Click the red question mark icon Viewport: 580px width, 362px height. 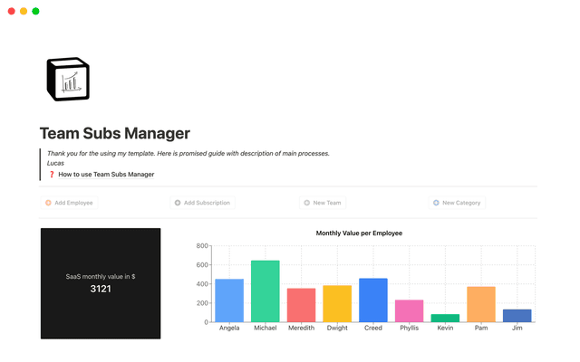click(x=52, y=174)
